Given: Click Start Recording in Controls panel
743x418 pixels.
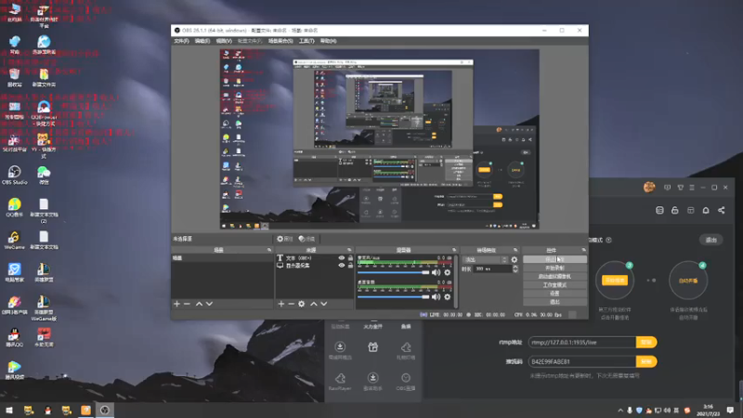Looking at the screenshot, I should coord(554,268).
